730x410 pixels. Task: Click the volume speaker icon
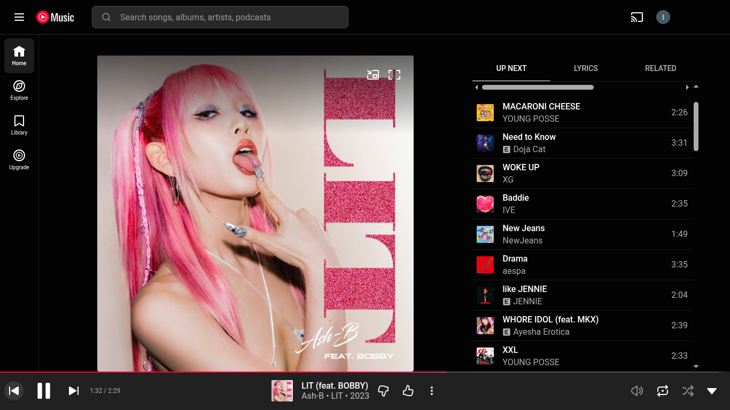[637, 391]
